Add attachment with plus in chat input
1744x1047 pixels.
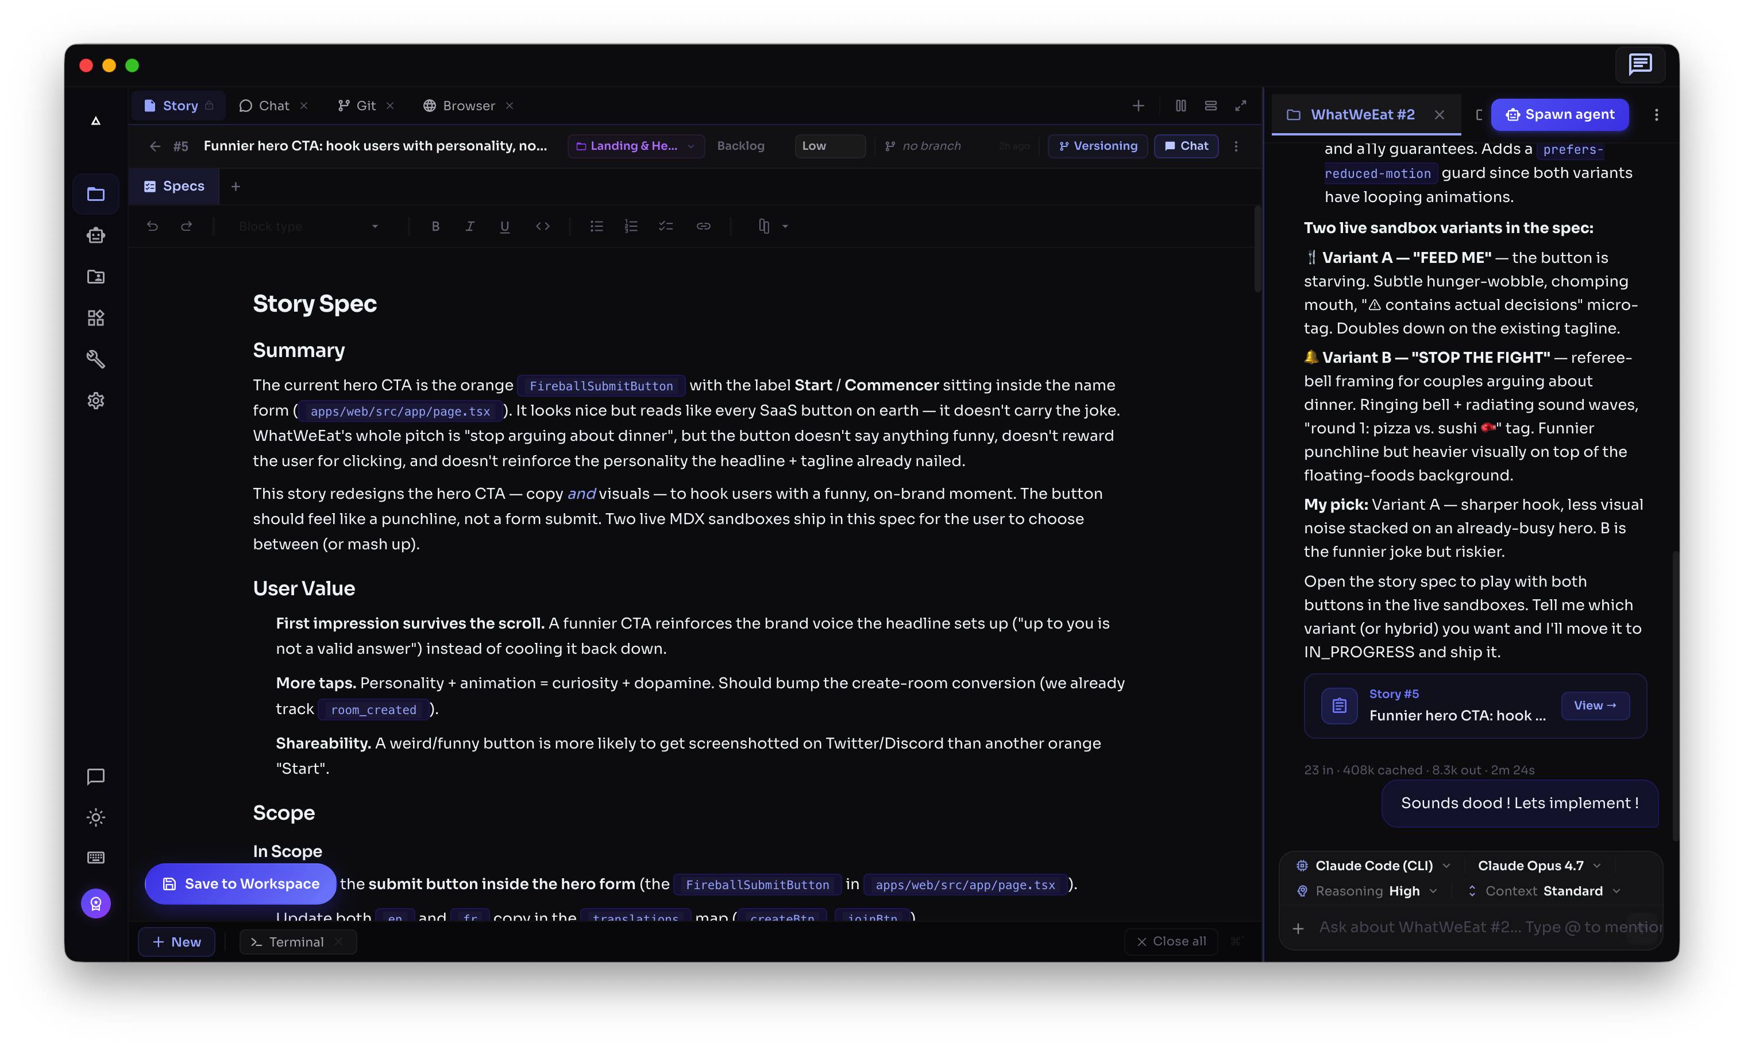pos(1298,929)
